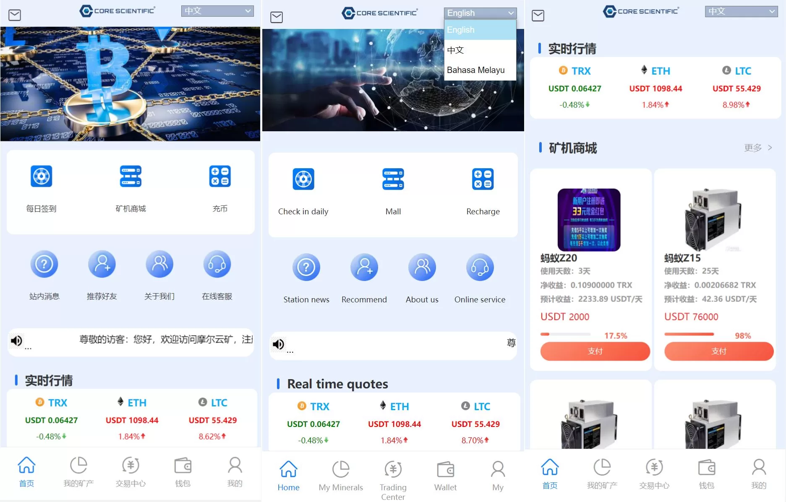
Task: Click the Recommend friend icon
Action: click(364, 267)
